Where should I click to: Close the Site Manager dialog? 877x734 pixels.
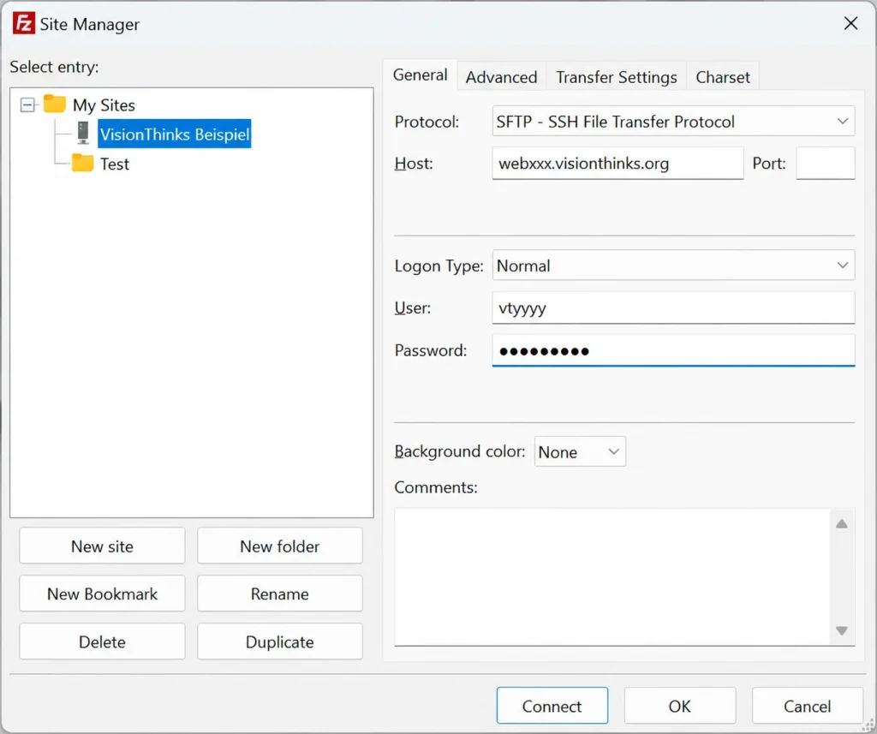click(x=850, y=23)
